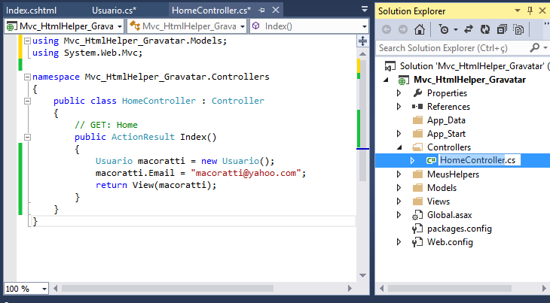Screen dimensions: 550x303
Task: Switch to the Index.cshtml tab
Action: 32,11
